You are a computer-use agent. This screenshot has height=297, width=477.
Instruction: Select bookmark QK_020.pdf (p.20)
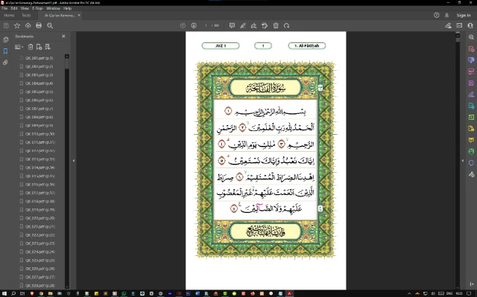[40, 218]
